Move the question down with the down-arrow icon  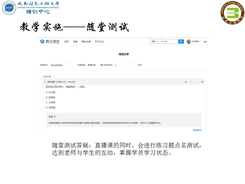click(197, 82)
